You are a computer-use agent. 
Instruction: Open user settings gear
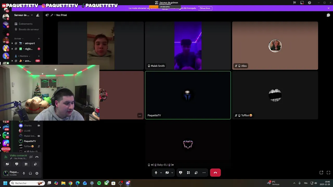[x=37, y=173]
